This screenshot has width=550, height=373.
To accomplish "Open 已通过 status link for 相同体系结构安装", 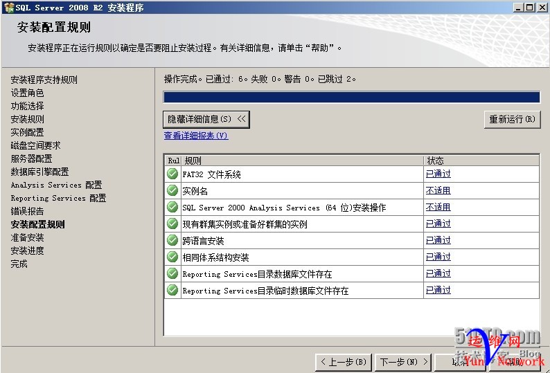I will point(438,257).
